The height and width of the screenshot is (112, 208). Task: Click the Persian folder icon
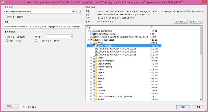[x=96, y=99]
